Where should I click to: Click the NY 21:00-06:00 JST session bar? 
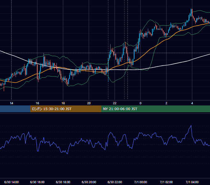pos(155,109)
